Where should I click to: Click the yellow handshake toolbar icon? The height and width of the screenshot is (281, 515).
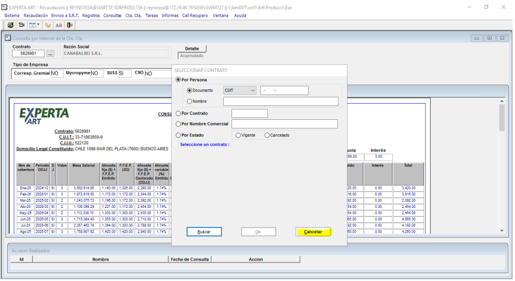48,25
